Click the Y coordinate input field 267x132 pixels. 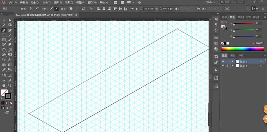tap(168, 9)
